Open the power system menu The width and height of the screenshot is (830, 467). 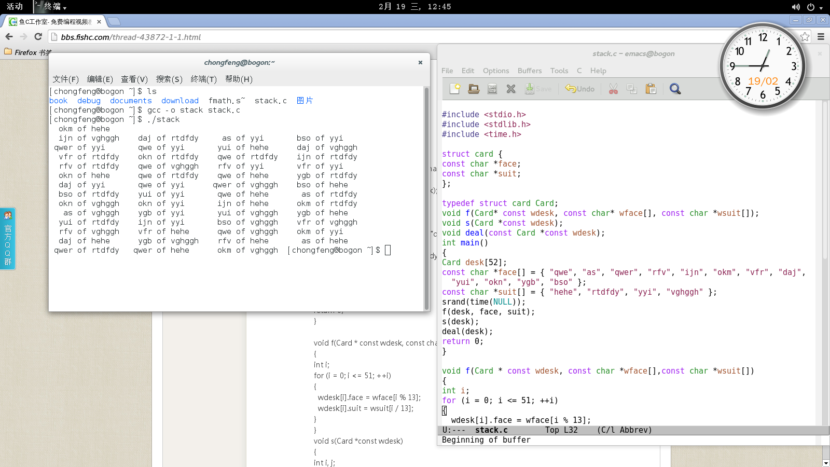(814, 7)
